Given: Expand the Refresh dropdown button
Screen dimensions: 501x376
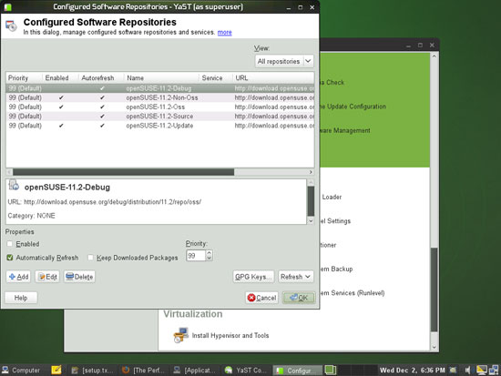Looking at the screenshot, I should coord(295,277).
